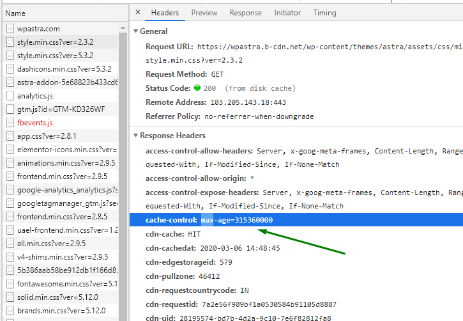Click the file icon beside dashicons.min.css
463x321 pixels.
(x=10, y=69)
